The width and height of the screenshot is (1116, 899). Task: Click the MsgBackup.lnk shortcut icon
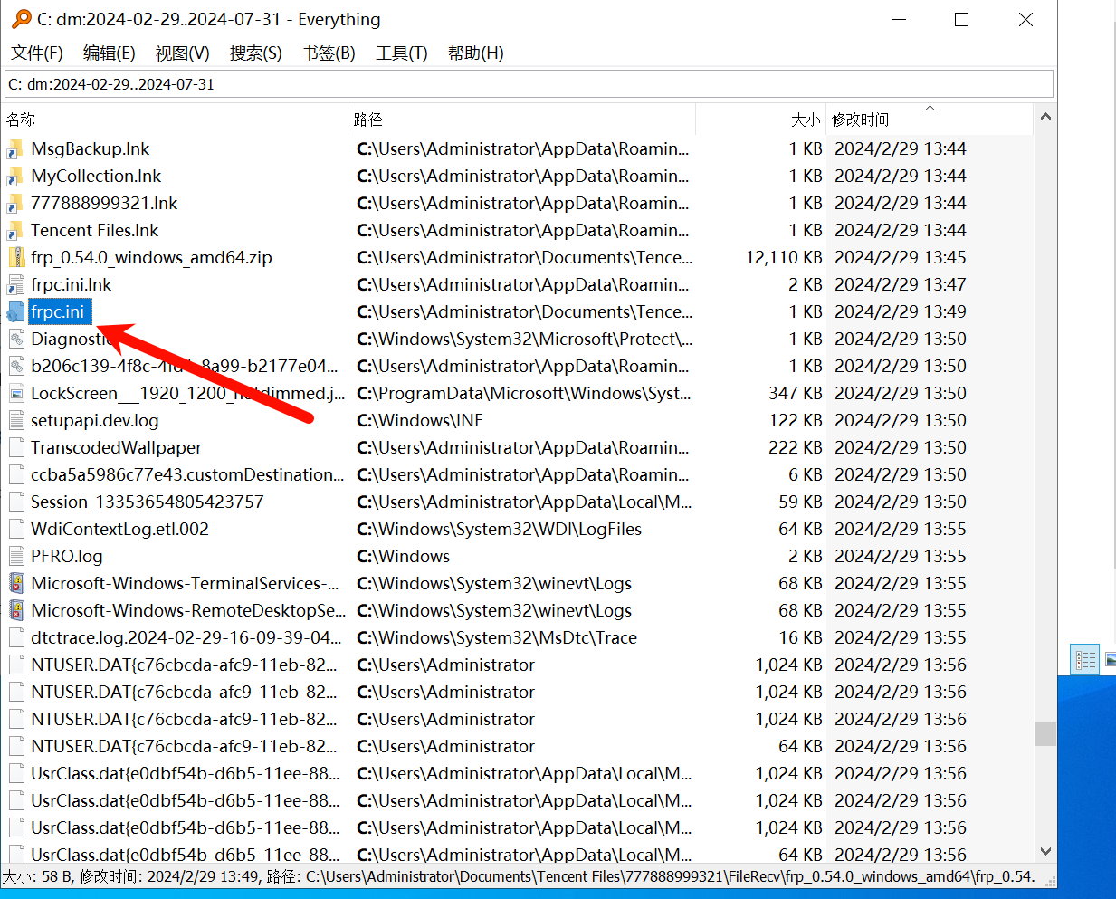point(15,149)
